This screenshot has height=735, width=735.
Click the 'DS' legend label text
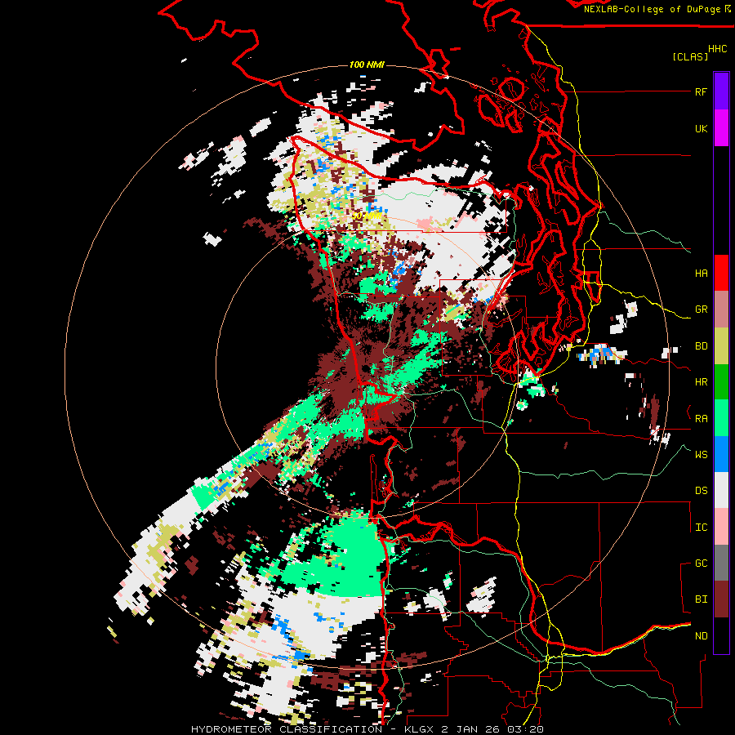(x=701, y=491)
